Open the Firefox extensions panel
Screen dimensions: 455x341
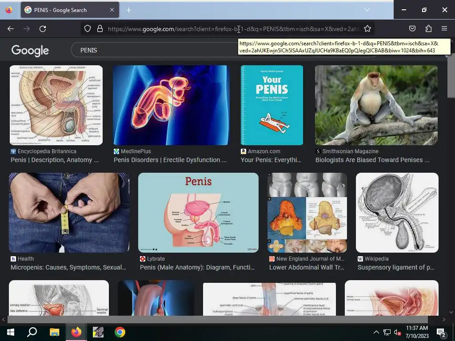point(428,28)
